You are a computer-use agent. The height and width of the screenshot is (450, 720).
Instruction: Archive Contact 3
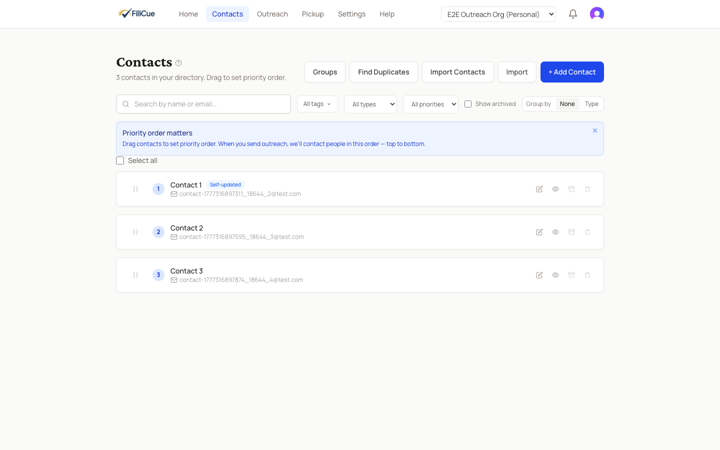coord(571,275)
